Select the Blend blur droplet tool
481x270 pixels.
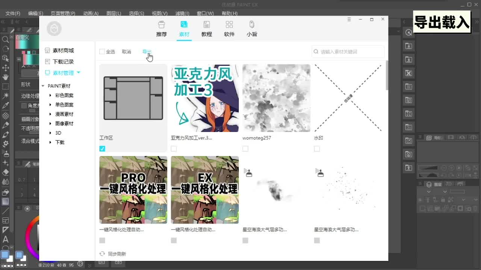point(6,182)
